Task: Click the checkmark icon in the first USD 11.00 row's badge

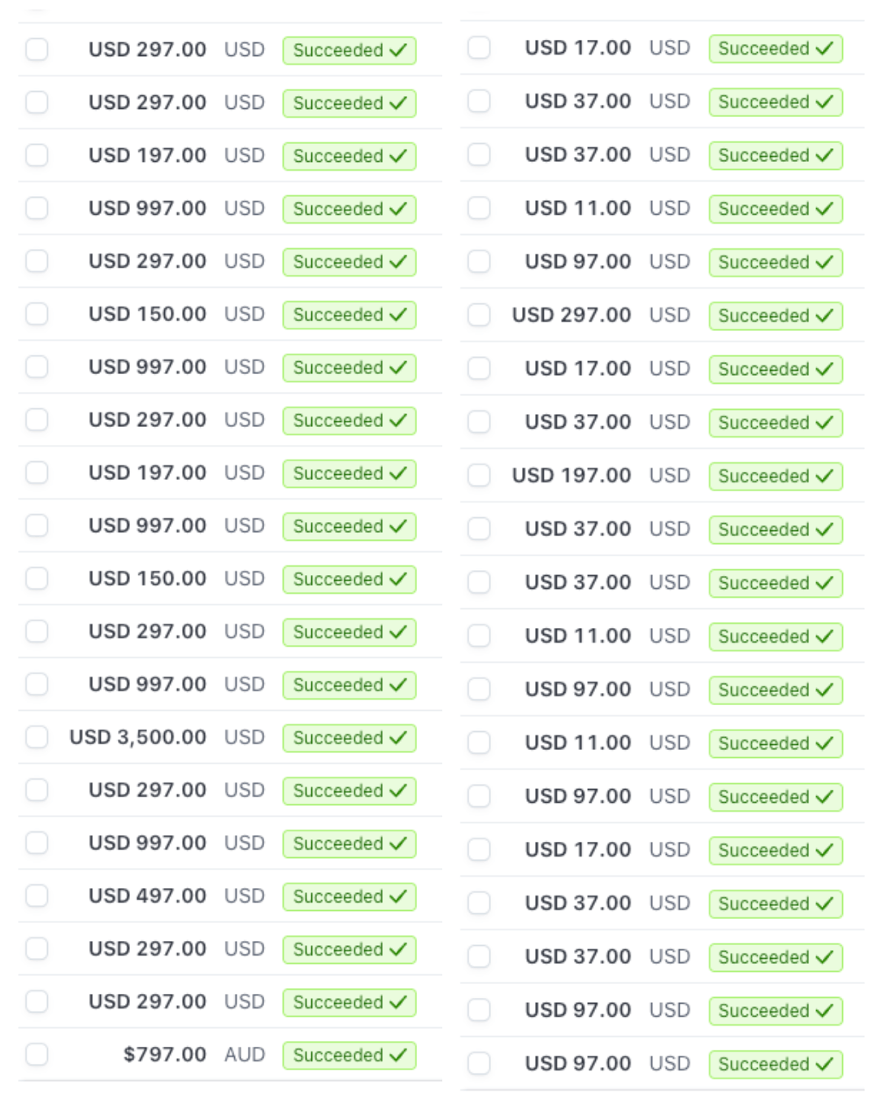Action: (824, 209)
